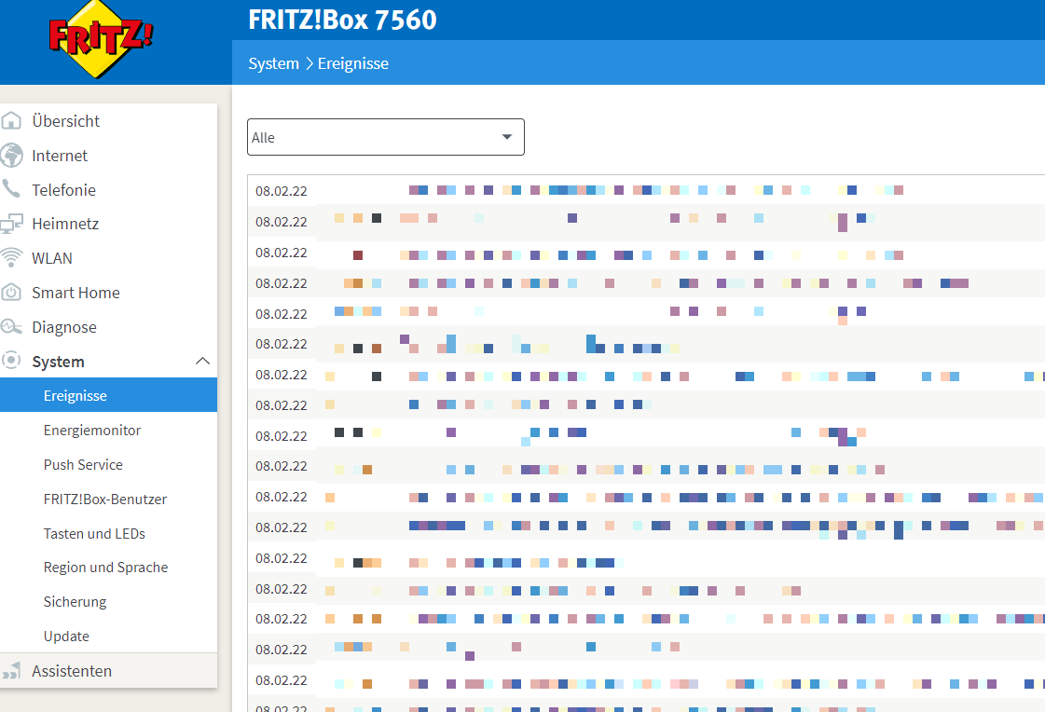Collapse the System menu chevron
This screenshot has height=712, width=1045.
(x=202, y=361)
